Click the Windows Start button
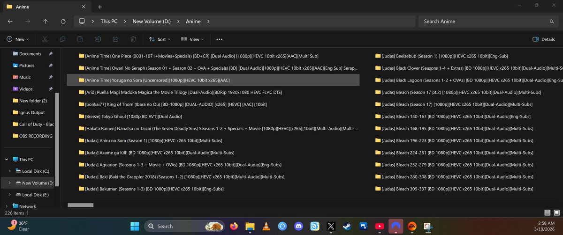Image resolution: width=563 pixels, height=235 pixels. 135,226
